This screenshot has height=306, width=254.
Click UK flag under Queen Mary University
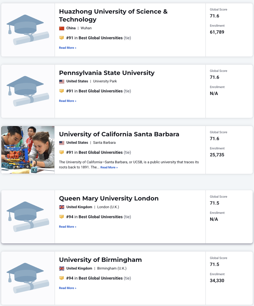click(x=62, y=207)
